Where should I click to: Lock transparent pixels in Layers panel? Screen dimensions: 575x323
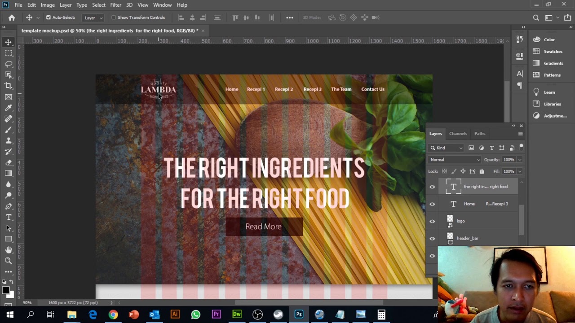click(x=444, y=171)
